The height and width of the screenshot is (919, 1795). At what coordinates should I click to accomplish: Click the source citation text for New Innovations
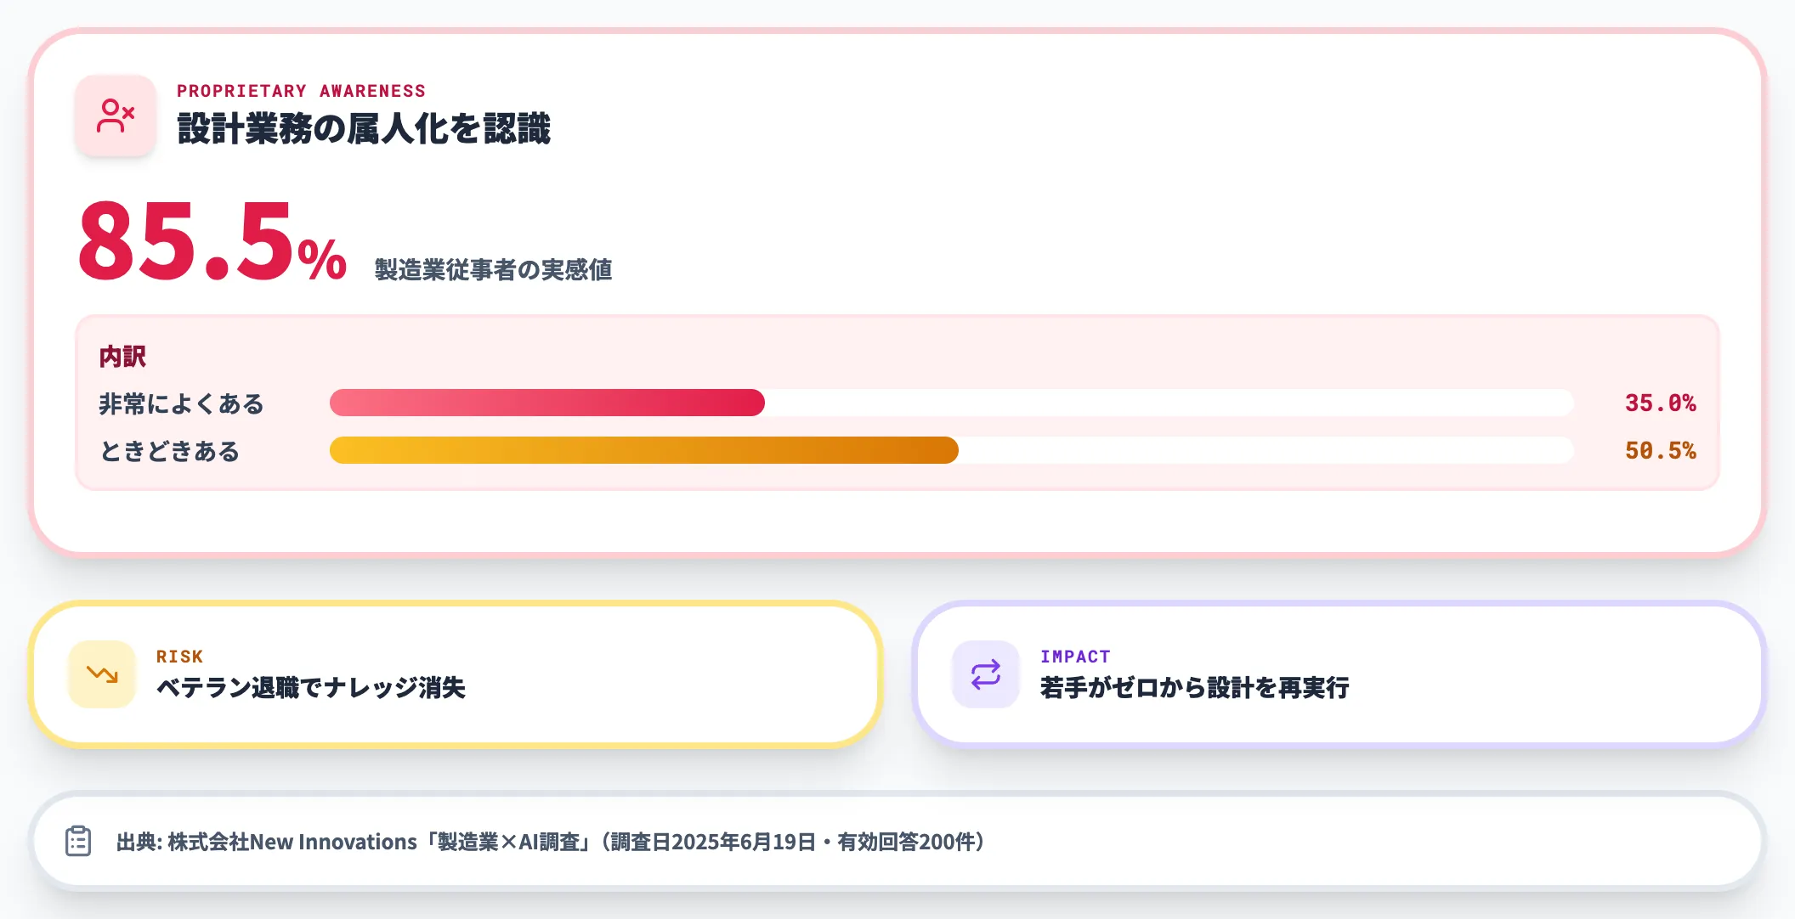point(551,842)
